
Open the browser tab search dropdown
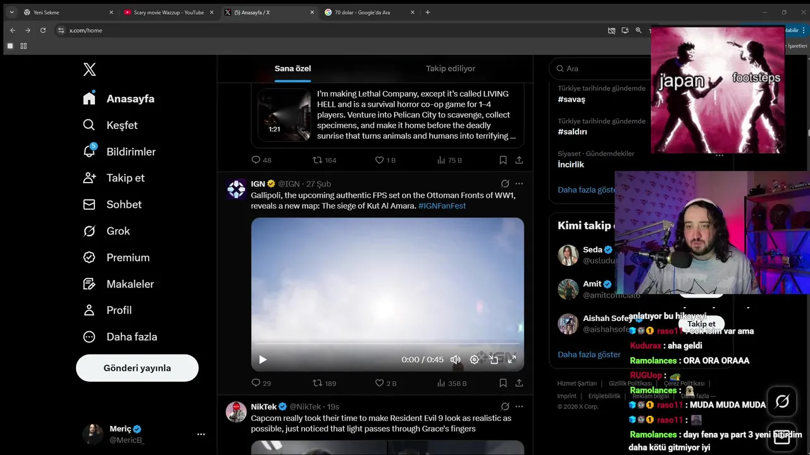pos(11,12)
